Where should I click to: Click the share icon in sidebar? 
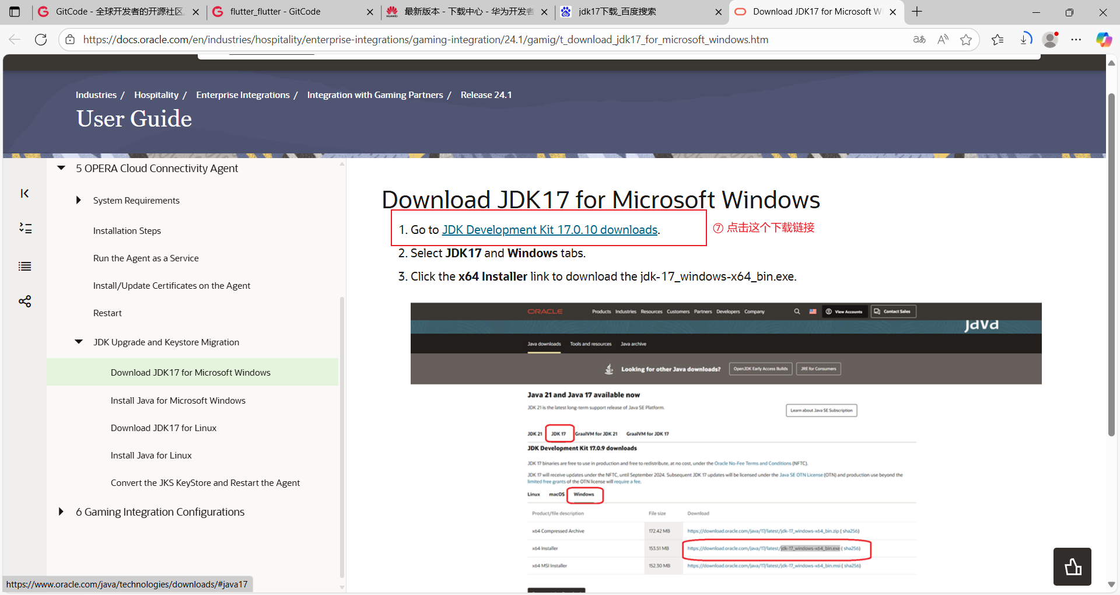pos(25,301)
